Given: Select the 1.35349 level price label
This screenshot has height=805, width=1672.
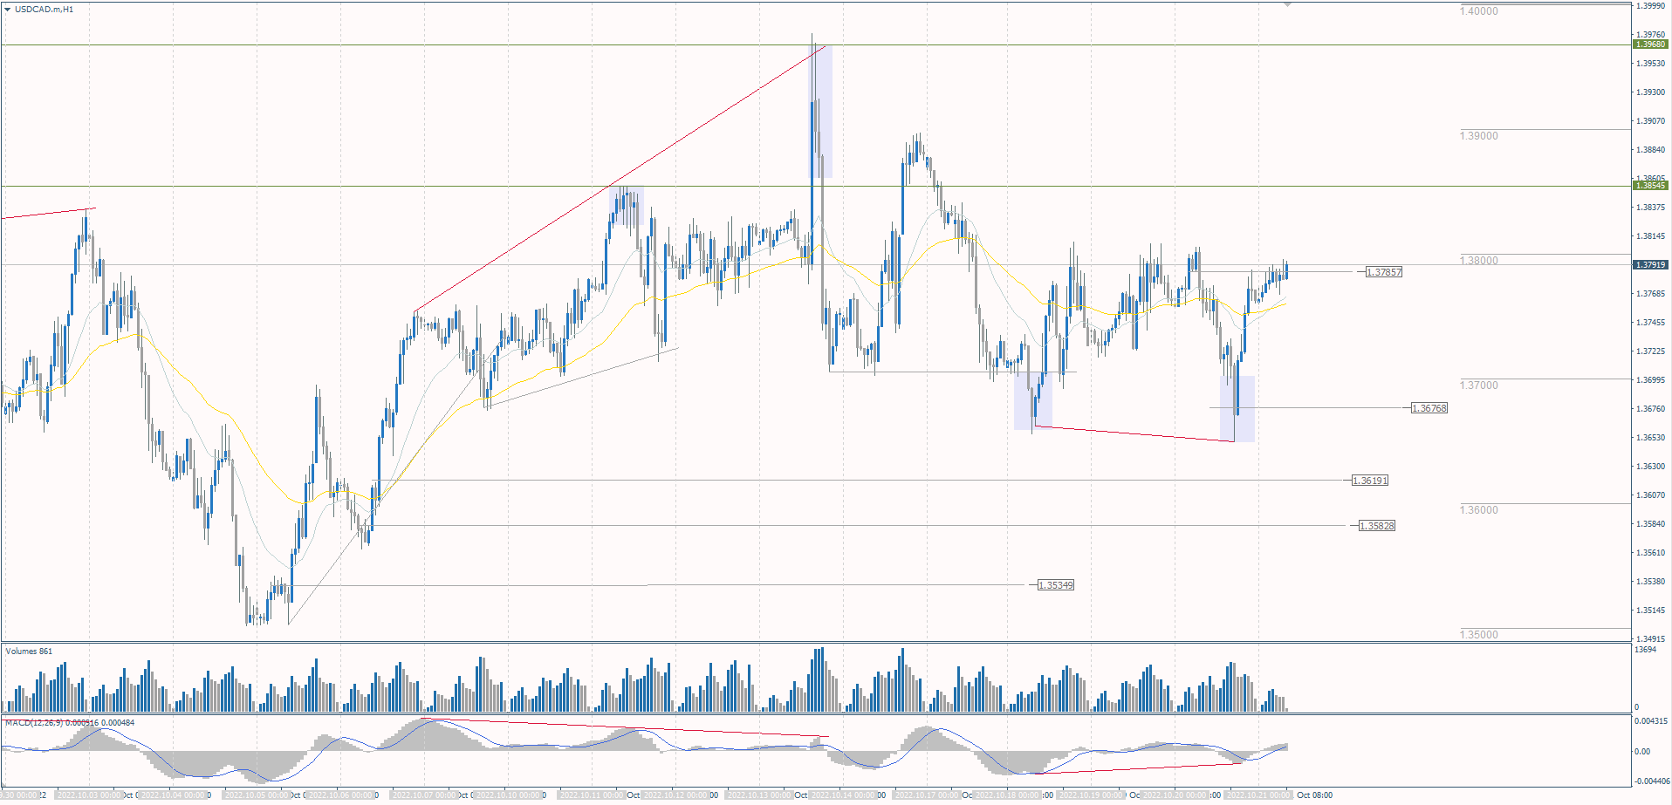Looking at the screenshot, I should (x=1056, y=585).
